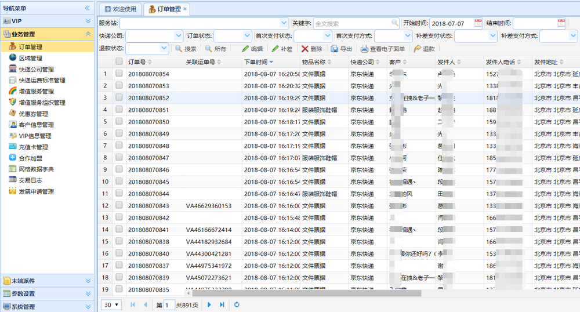Click the page number input field
Image resolution: width=580 pixels, height=312 pixels.
[x=169, y=305]
